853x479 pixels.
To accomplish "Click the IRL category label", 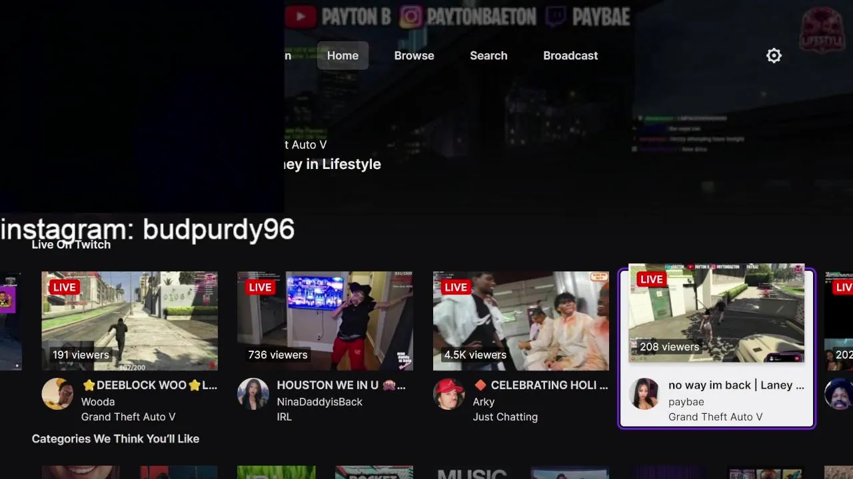I will click(285, 417).
